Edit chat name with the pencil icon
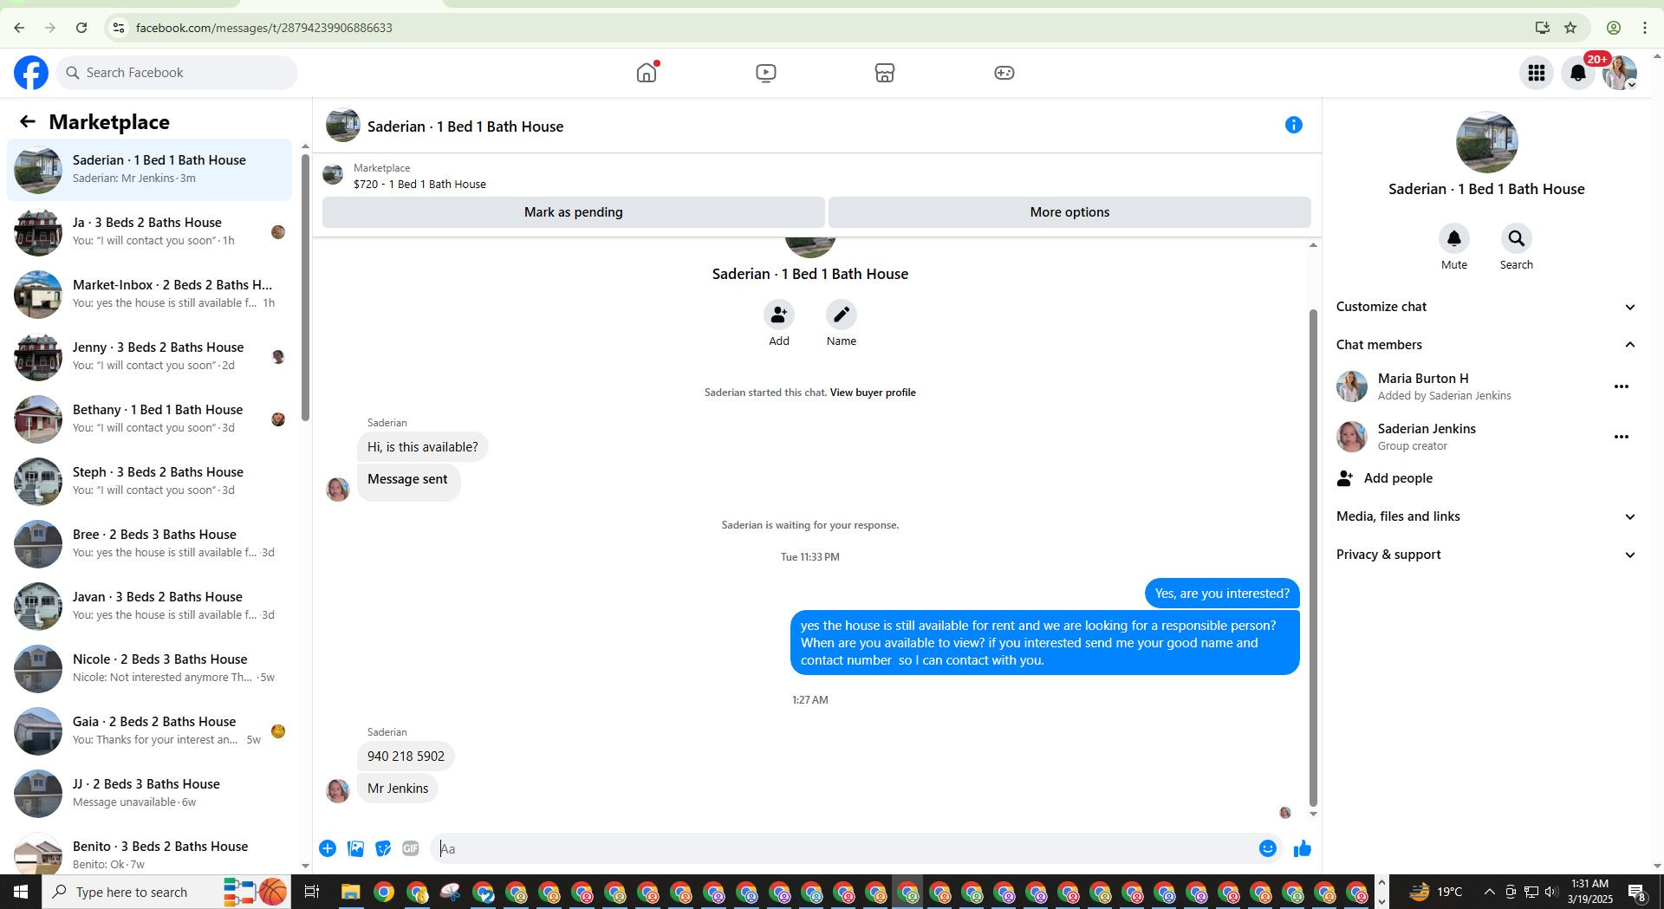The width and height of the screenshot is (1664, 909). pos(841,315)
